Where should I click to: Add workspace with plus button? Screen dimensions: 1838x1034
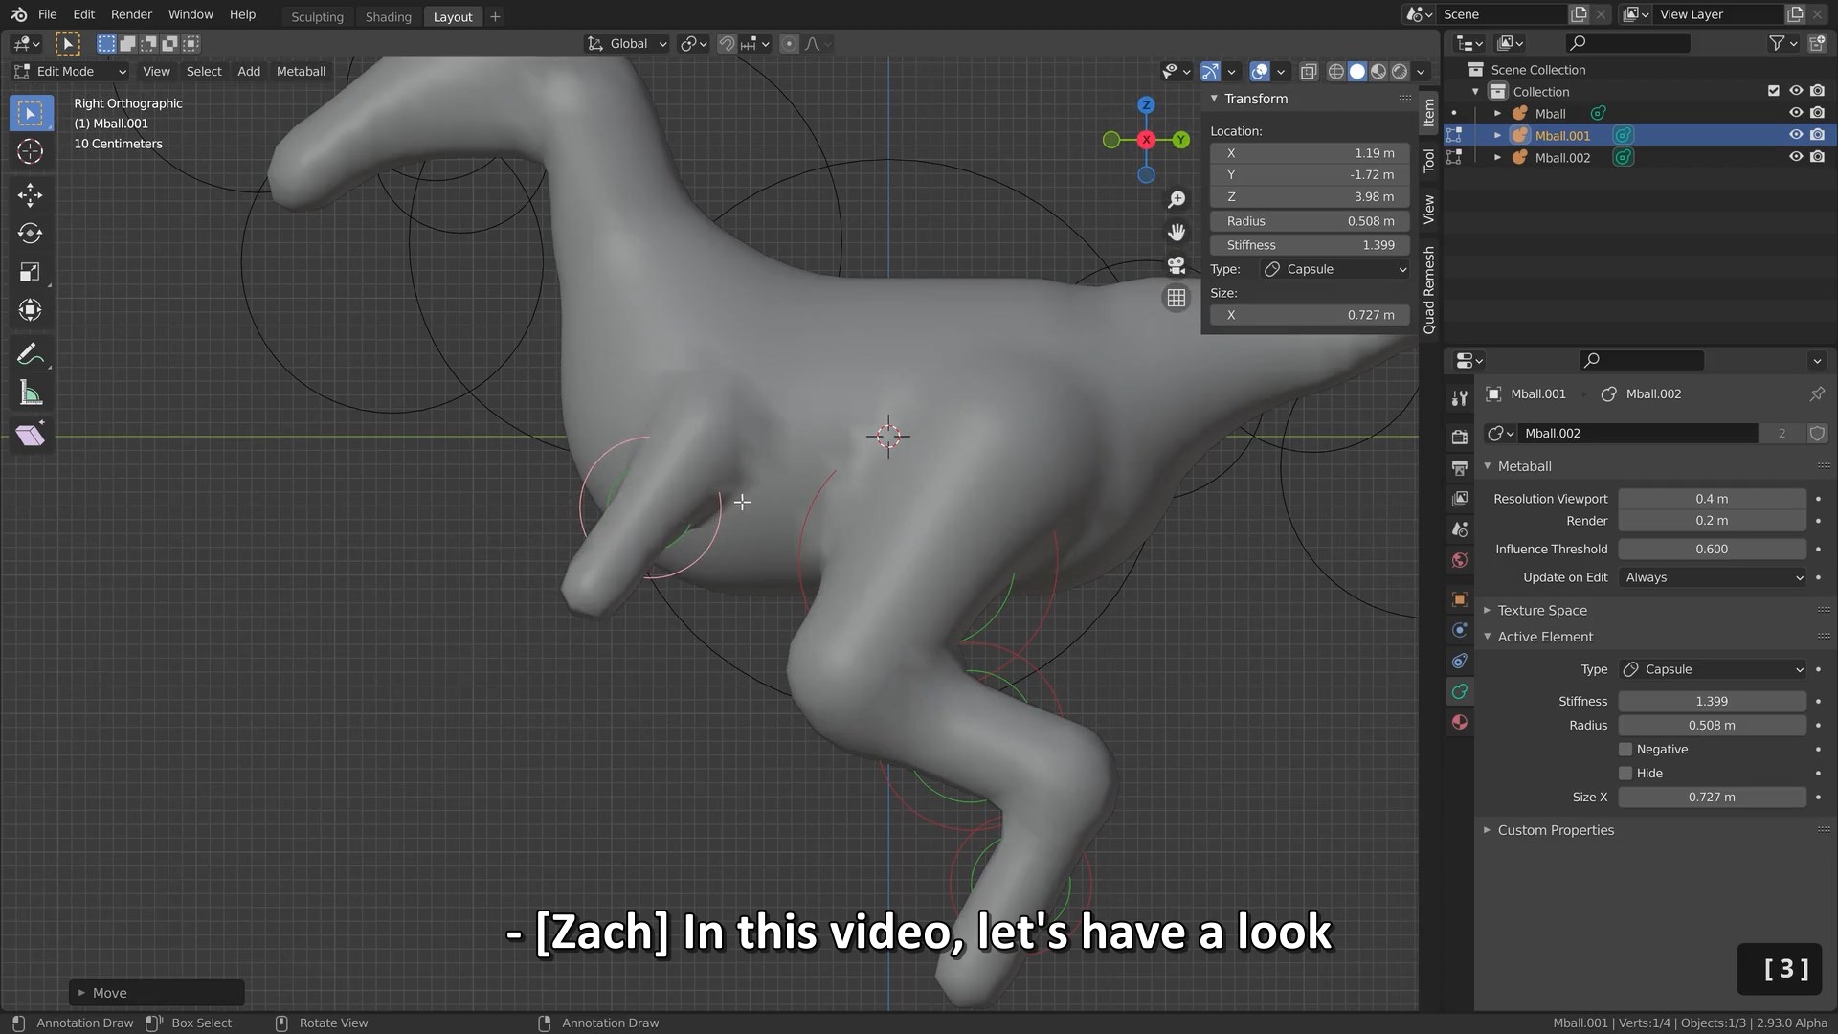coord(495,16)
